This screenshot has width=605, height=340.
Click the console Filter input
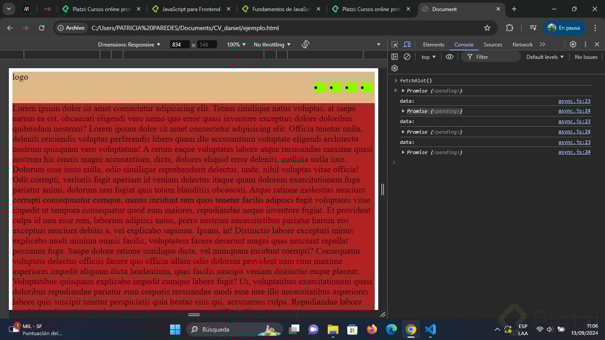click(491, 57)
